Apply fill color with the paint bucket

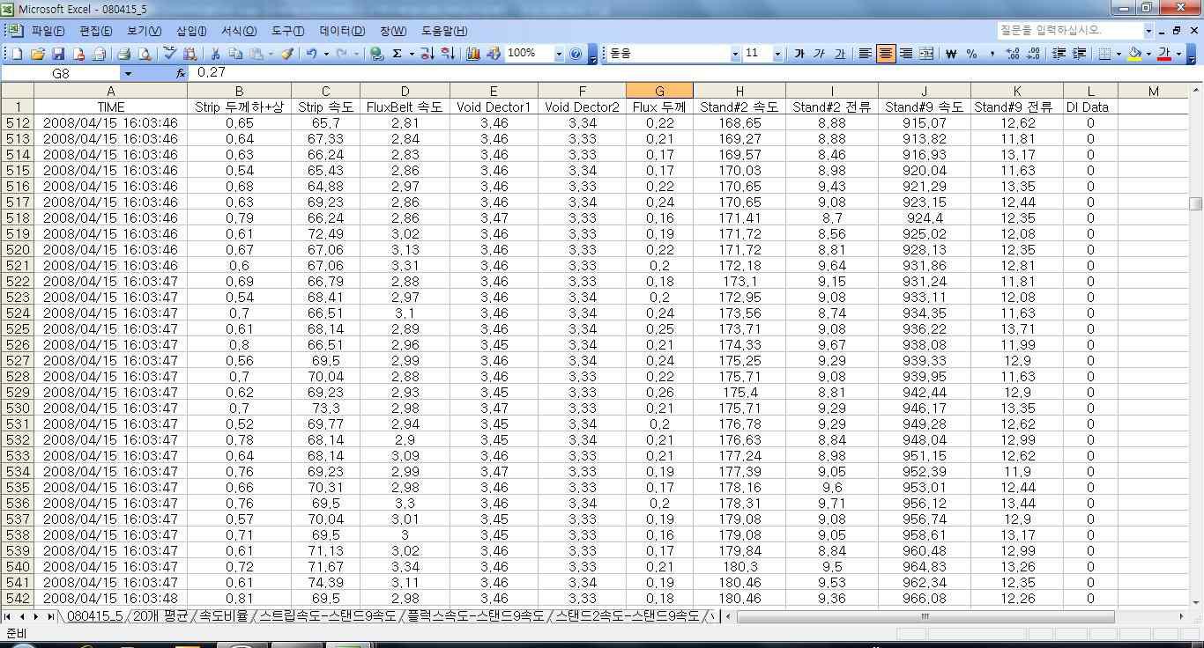point(1134,54)
